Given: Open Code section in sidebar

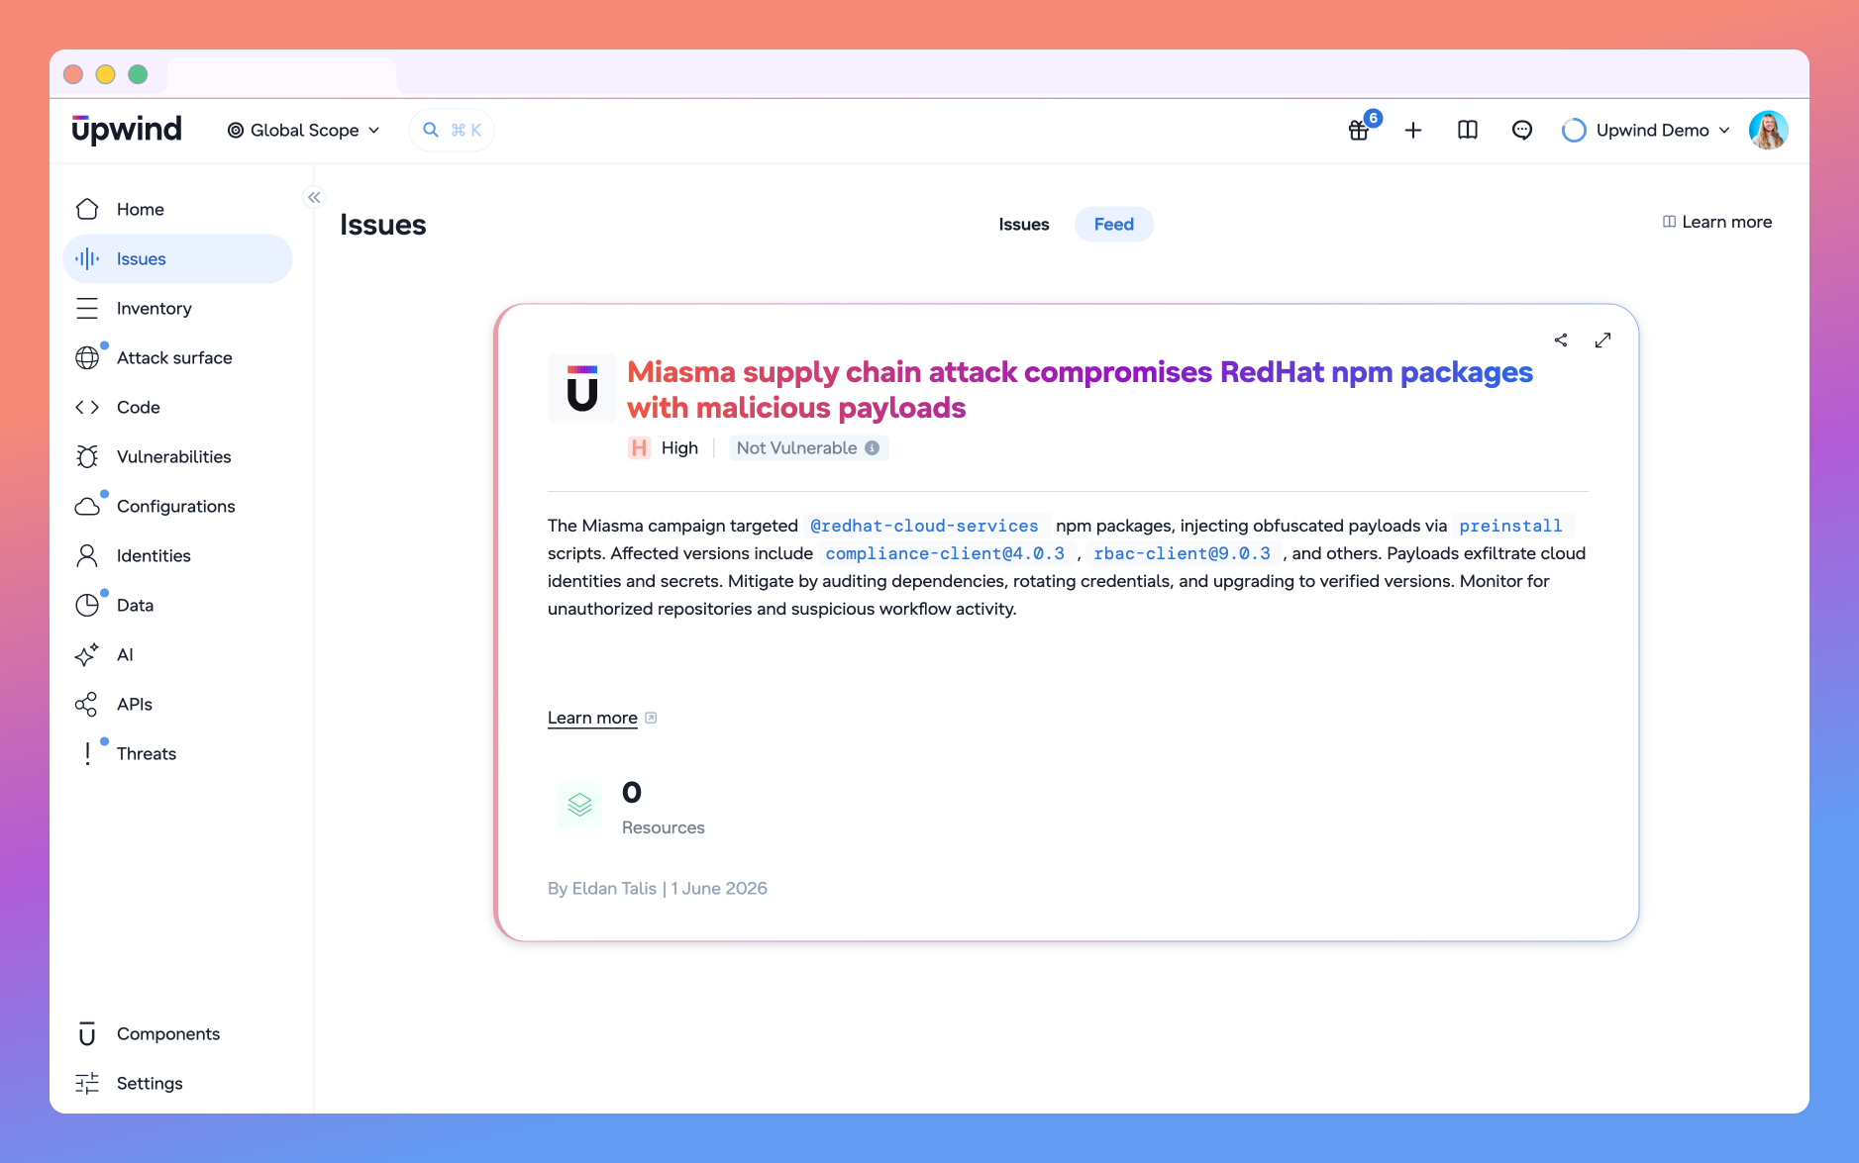Looking at the screenshot, I should coord(178,407).
